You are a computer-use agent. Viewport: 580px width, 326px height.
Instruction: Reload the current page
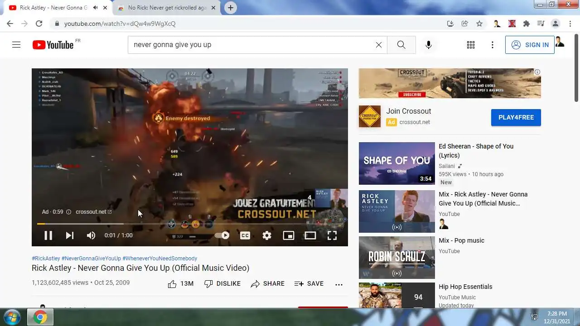pos(39,24)
